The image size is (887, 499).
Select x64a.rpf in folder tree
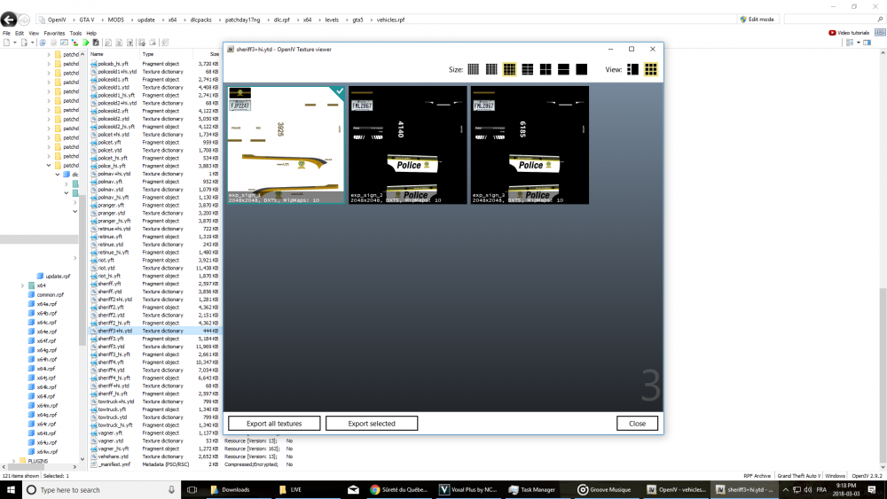(x=46, y=304)
